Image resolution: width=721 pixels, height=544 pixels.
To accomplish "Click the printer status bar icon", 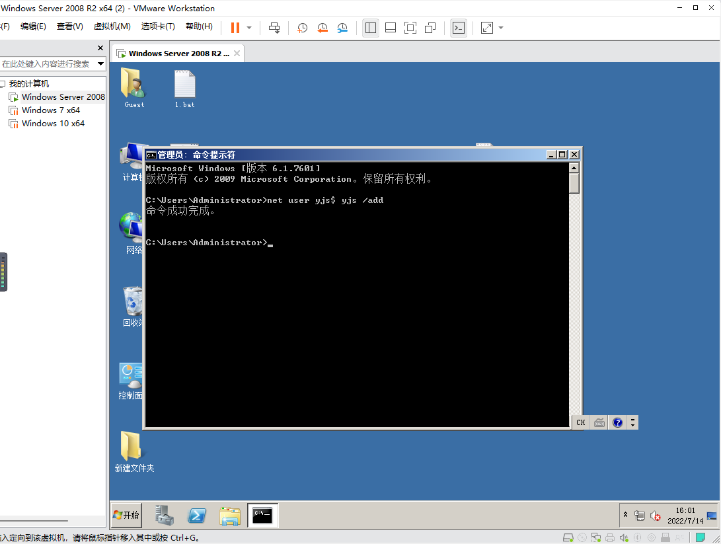I will click(x=610, y=537).
